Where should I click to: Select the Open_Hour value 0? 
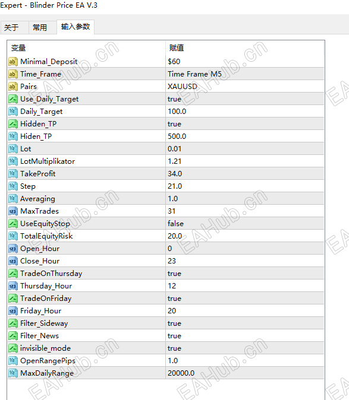[245, 249]
